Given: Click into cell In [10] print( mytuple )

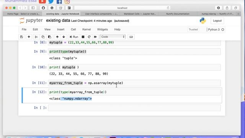Looking at the screenshot, I should (x=134, y=67).
